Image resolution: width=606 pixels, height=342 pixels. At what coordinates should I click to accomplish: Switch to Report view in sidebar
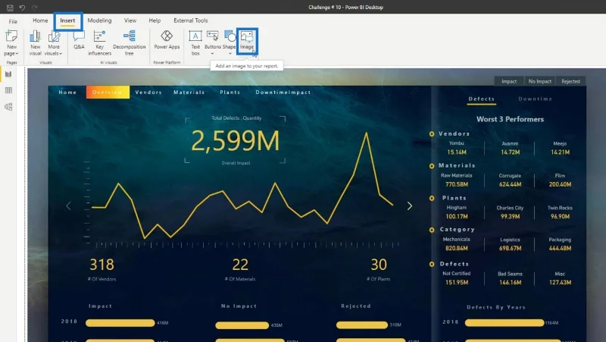(8, 74)
